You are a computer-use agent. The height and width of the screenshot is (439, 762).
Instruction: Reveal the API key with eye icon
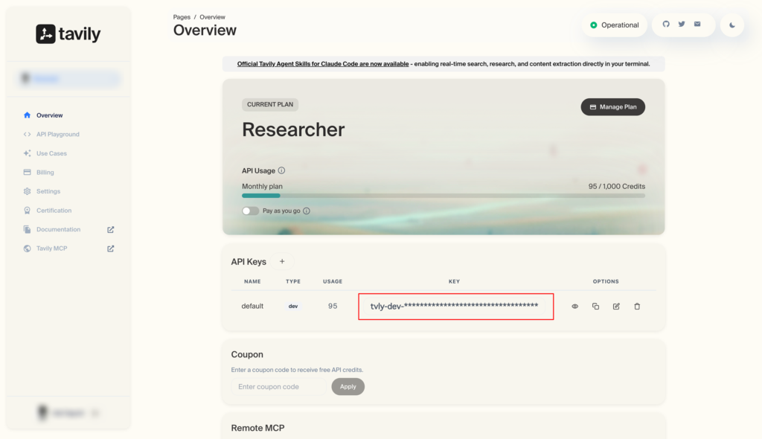[574, 307]
